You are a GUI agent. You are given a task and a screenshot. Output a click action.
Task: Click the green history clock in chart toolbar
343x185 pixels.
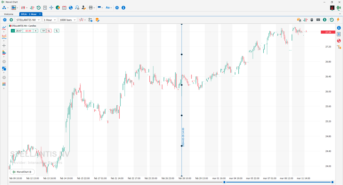tap(332, 20)
